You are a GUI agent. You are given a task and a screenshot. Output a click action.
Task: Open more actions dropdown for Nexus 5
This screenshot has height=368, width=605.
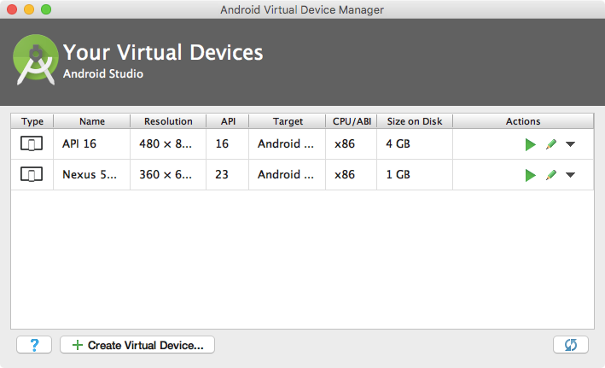click(570, 175)
